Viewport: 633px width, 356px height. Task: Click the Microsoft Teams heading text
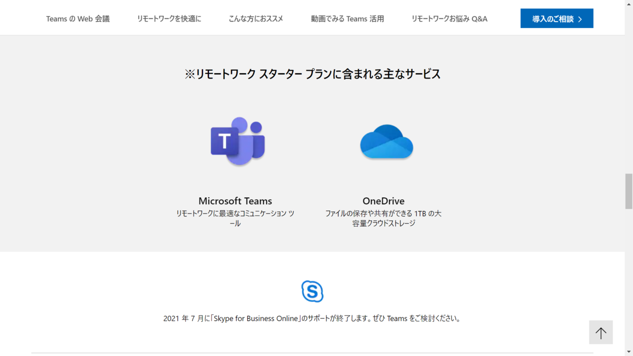click(x=235, y=201)
